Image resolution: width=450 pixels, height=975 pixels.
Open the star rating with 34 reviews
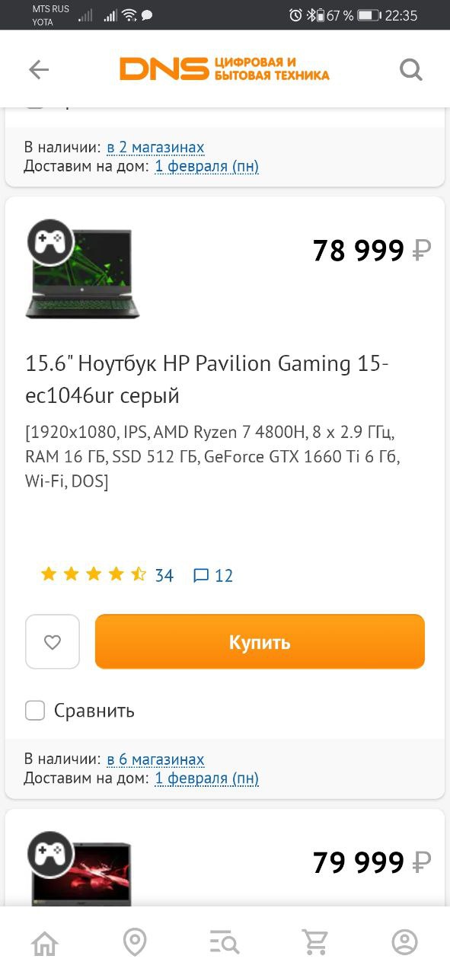tap(107, 575)
